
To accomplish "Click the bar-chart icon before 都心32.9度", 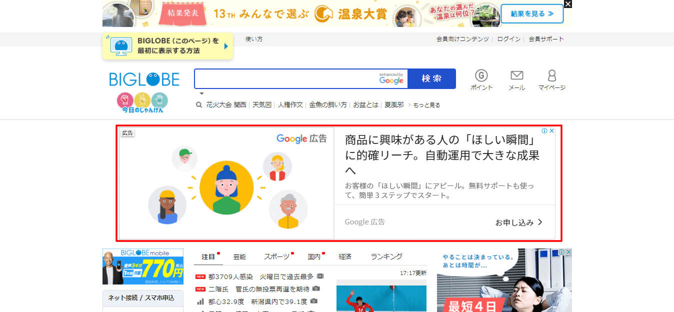I will pos(200,301).
